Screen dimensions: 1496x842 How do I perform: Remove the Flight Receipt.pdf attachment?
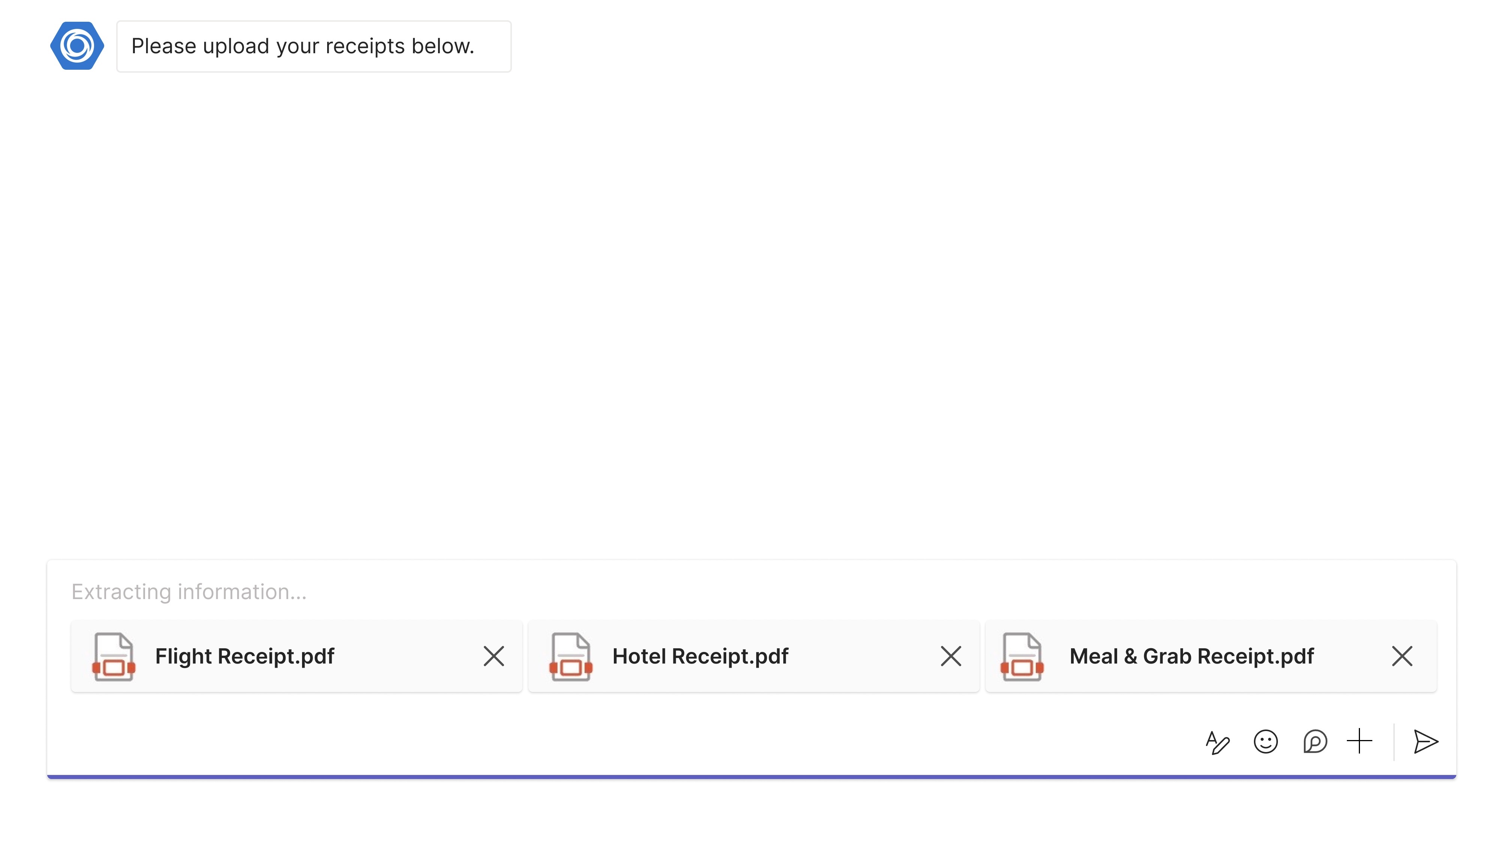[494, 656]
